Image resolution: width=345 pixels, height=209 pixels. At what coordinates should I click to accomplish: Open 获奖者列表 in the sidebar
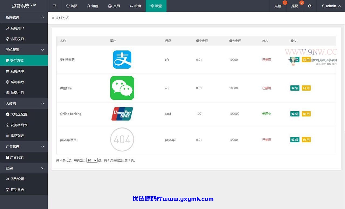tap(24, 125)
